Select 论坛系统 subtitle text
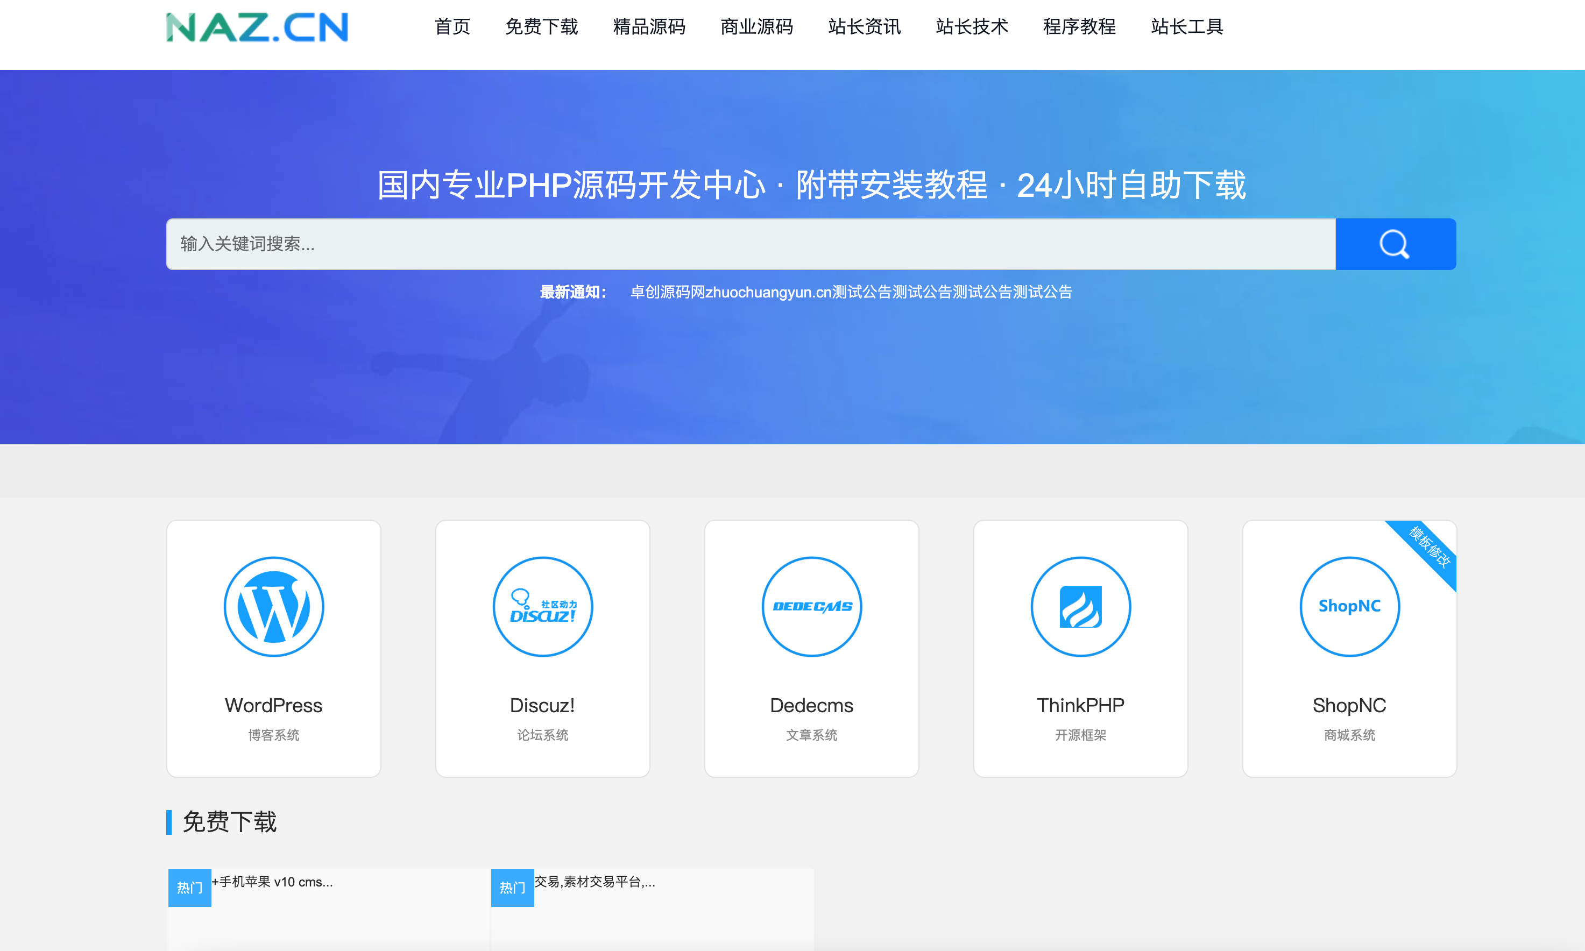Image resolution: width=1585 pixels, height=951 pixels. (543, 735)
